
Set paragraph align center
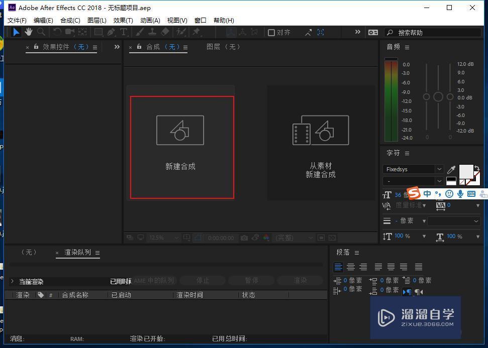[x=351, y=267]
